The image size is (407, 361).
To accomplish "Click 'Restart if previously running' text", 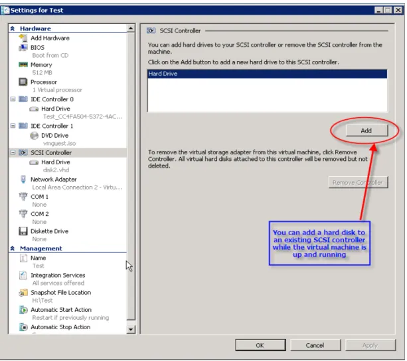I will (70, 318).
